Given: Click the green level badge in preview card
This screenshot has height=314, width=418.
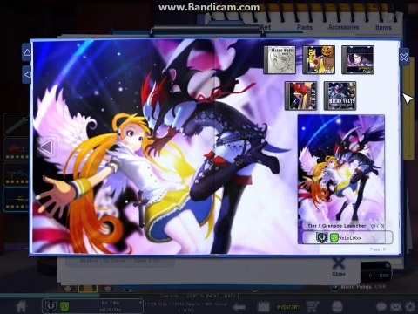Looking at the screenshot, I should (x=334, y=237).
